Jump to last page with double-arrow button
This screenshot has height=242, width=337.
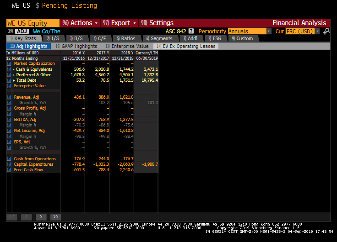coord(56,216)
